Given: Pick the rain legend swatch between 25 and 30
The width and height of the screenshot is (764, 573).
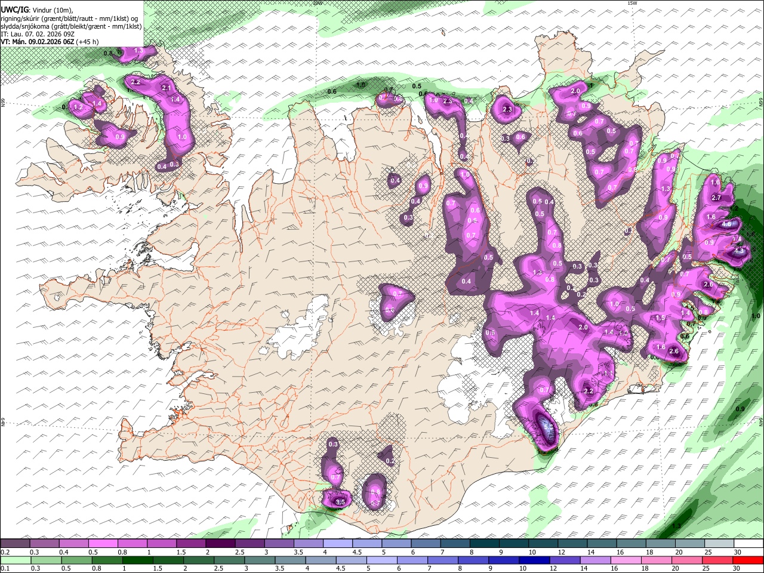Looking at the screenshot, I should click(717, 560).
